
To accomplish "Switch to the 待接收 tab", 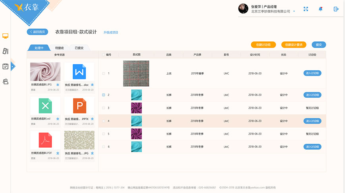I will [x=60, y=48].
